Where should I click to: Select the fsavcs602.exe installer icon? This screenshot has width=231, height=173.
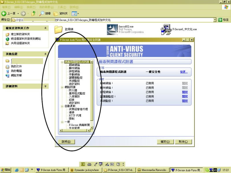pos(112,29)
